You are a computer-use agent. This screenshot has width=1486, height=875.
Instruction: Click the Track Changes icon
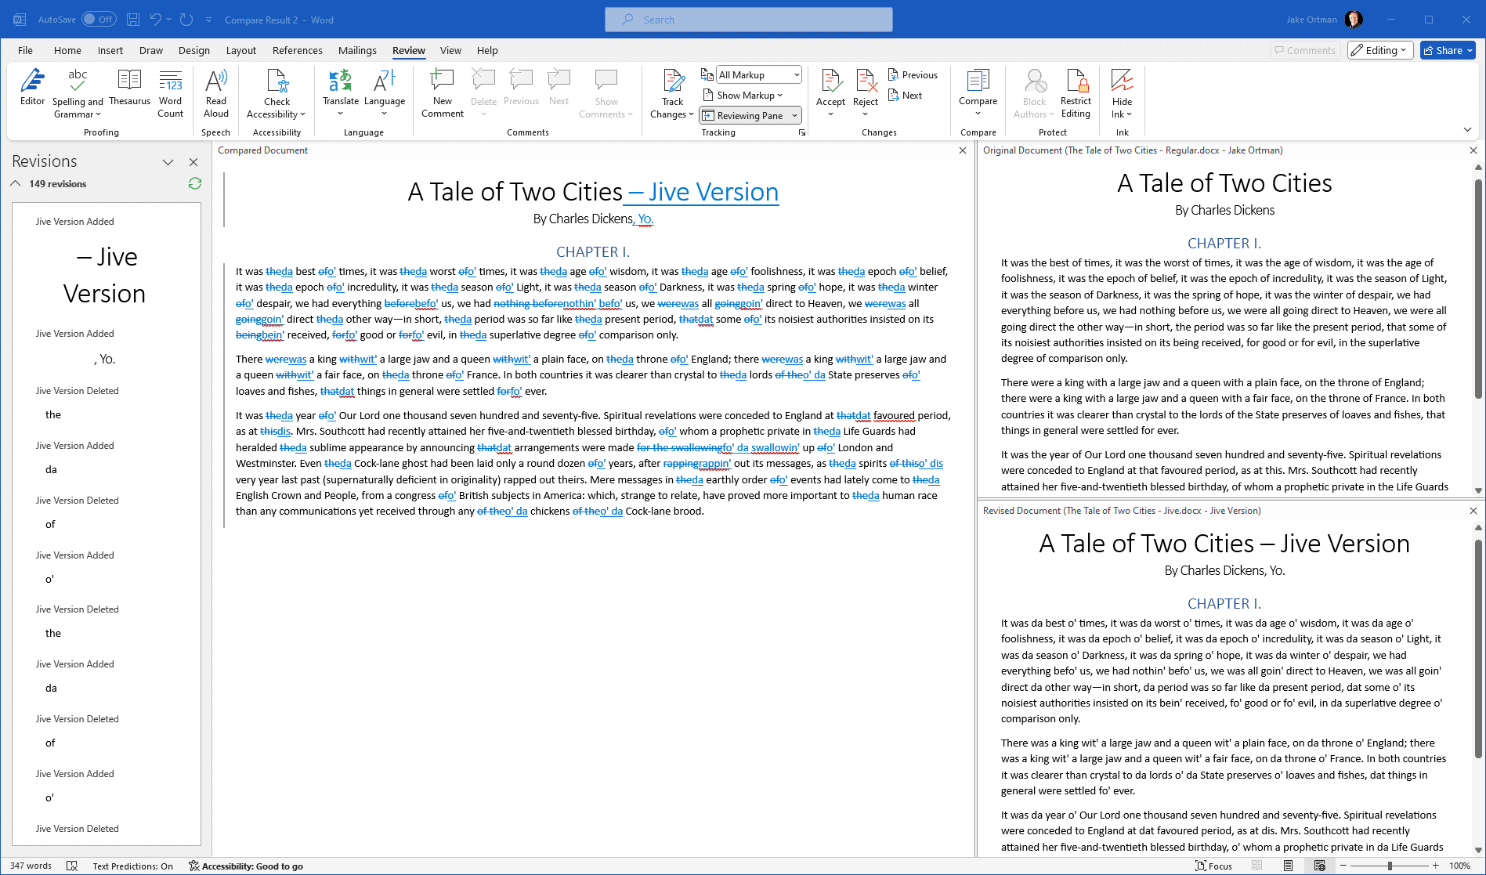pos(673,81)
